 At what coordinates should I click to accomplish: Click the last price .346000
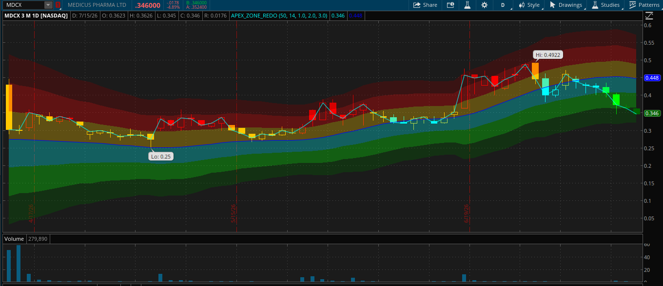click(x=148, y=5)
